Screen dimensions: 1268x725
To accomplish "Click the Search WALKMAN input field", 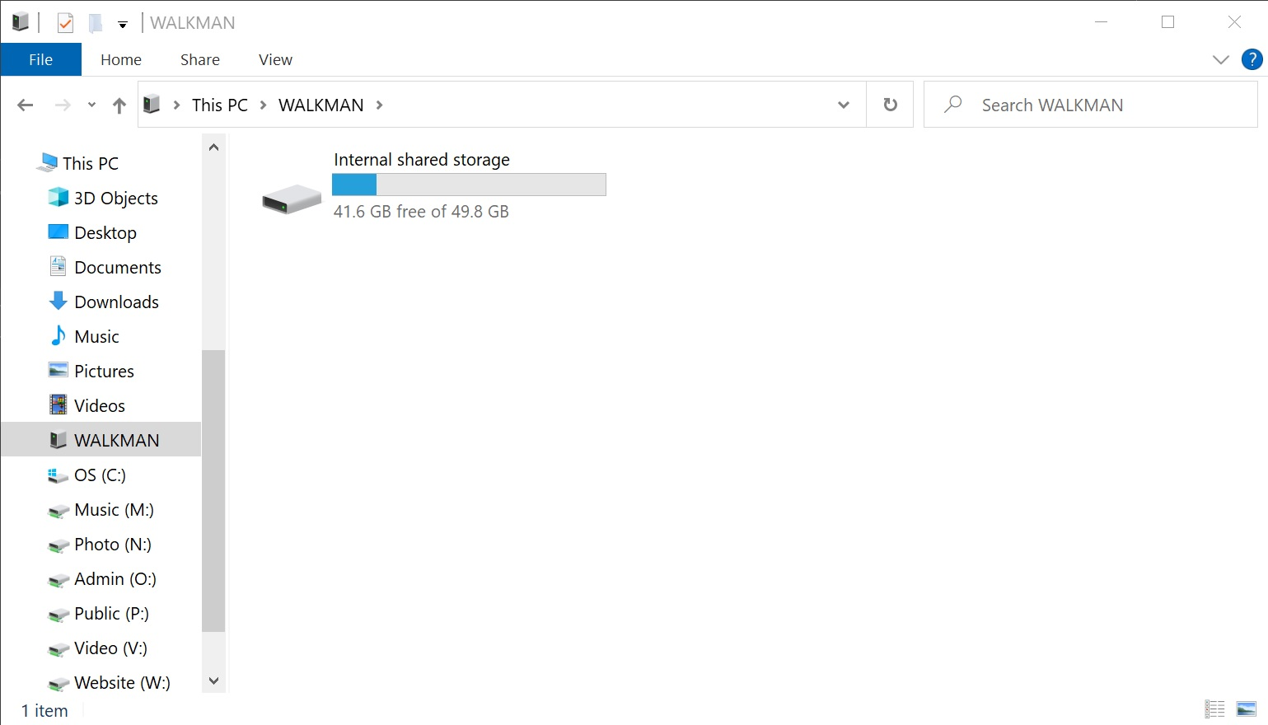I will pyautogui.click(x=1091, y=105).
